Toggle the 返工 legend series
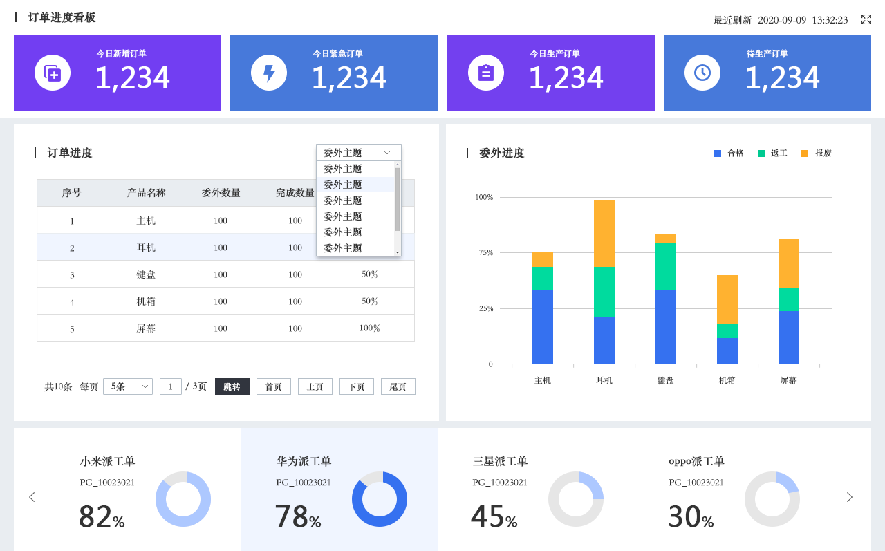Screen dimensions: 885x551 pyautogui.click(x=772, y=153)
